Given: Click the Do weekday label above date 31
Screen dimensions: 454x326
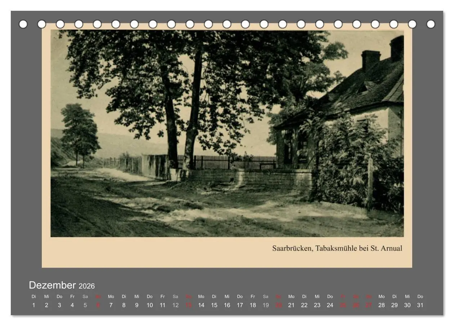Looking at the screenshot, I should (x=420, y=296).
